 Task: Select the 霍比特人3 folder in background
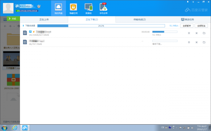click(12, 41)
